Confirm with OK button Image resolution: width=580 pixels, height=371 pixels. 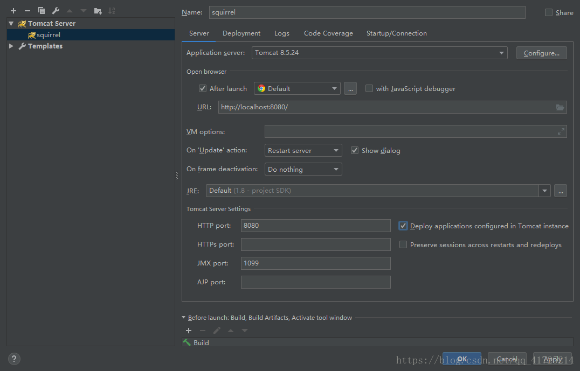tap(462, 359)
